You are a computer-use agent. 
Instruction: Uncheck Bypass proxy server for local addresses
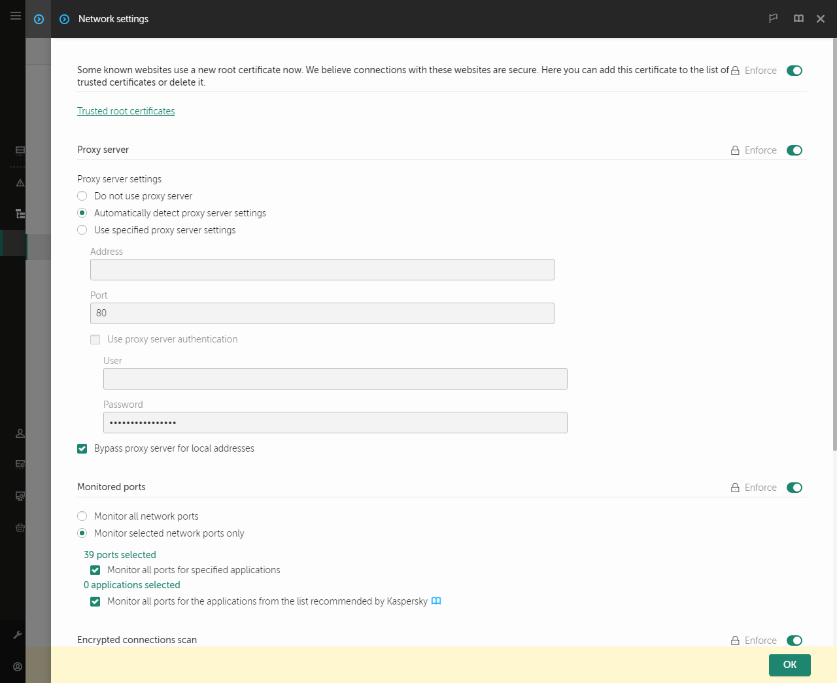(82, 448)
